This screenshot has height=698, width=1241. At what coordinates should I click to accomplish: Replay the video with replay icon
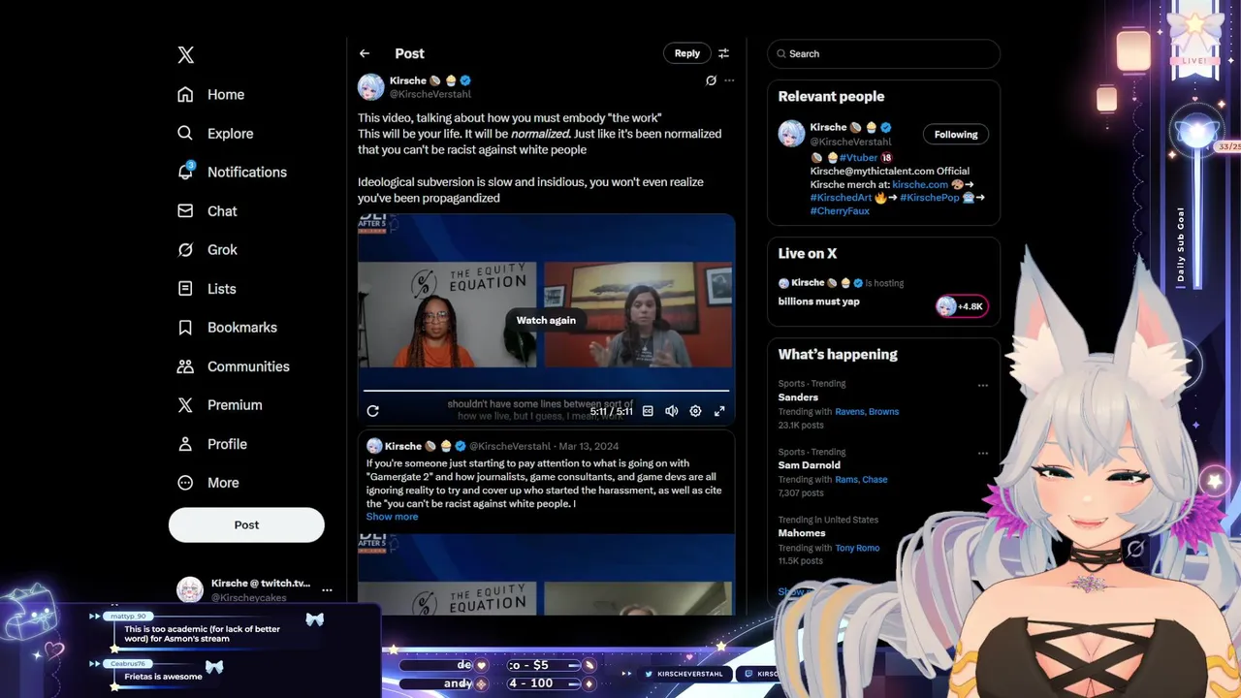coord(372,411)
